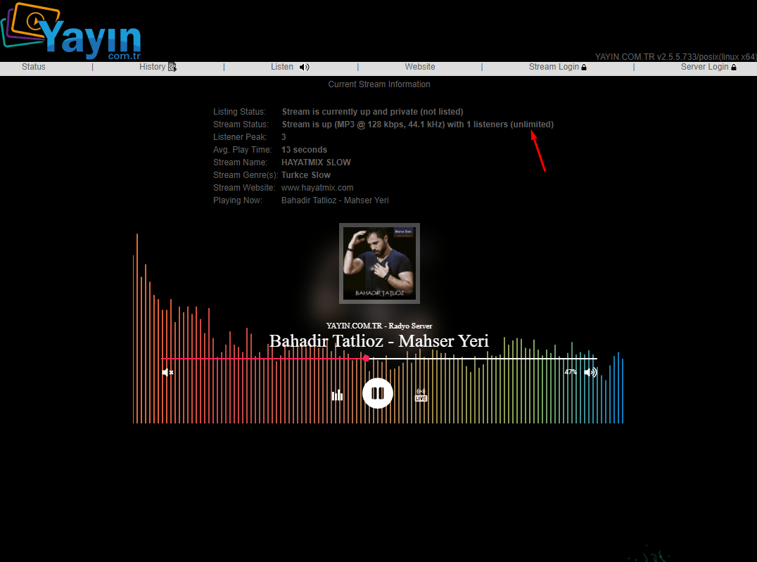
Task: Select the '13 seconds' play time value
Action: [304, 150]
